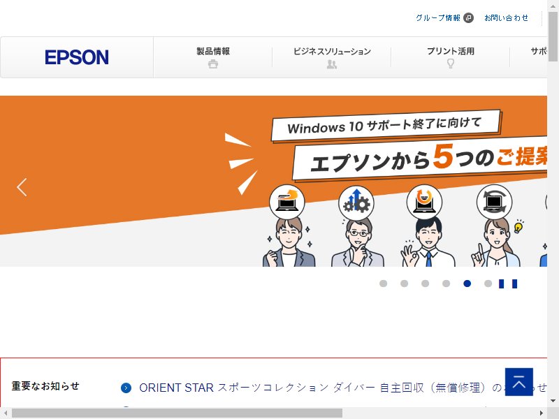Click the external link icon beside グループ情報
Screen dimensions: 559x419
tap(468, 18)
